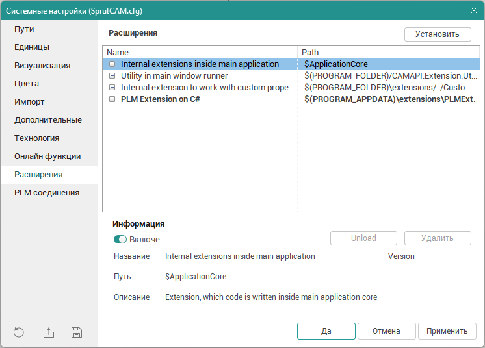Expand Internal extensions inside main application
This screenshot has width=485, height=348.
(112, 64)
